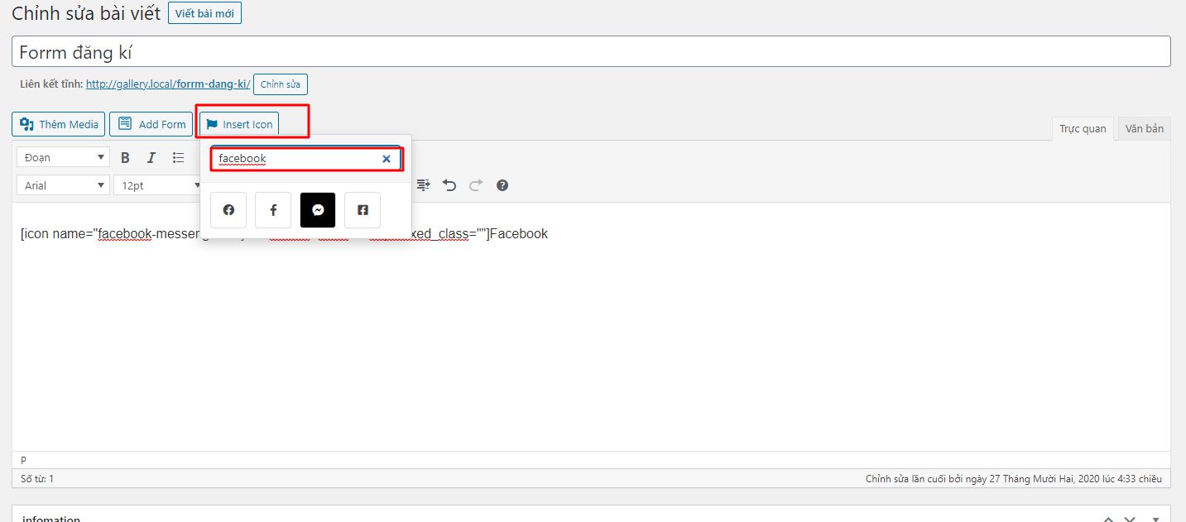The image size is (1186, 522).
Task: Open the keyboard shortcuts help icon
Action: (x=502, y=185)
